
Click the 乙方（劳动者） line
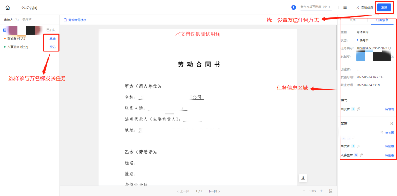point(141,152)
